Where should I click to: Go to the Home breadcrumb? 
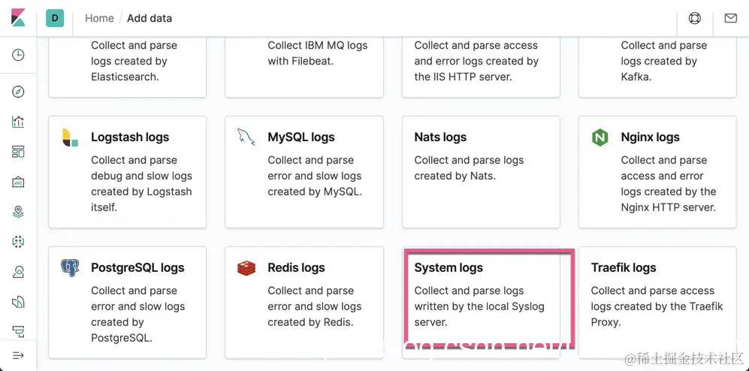[x=99, y=18]
